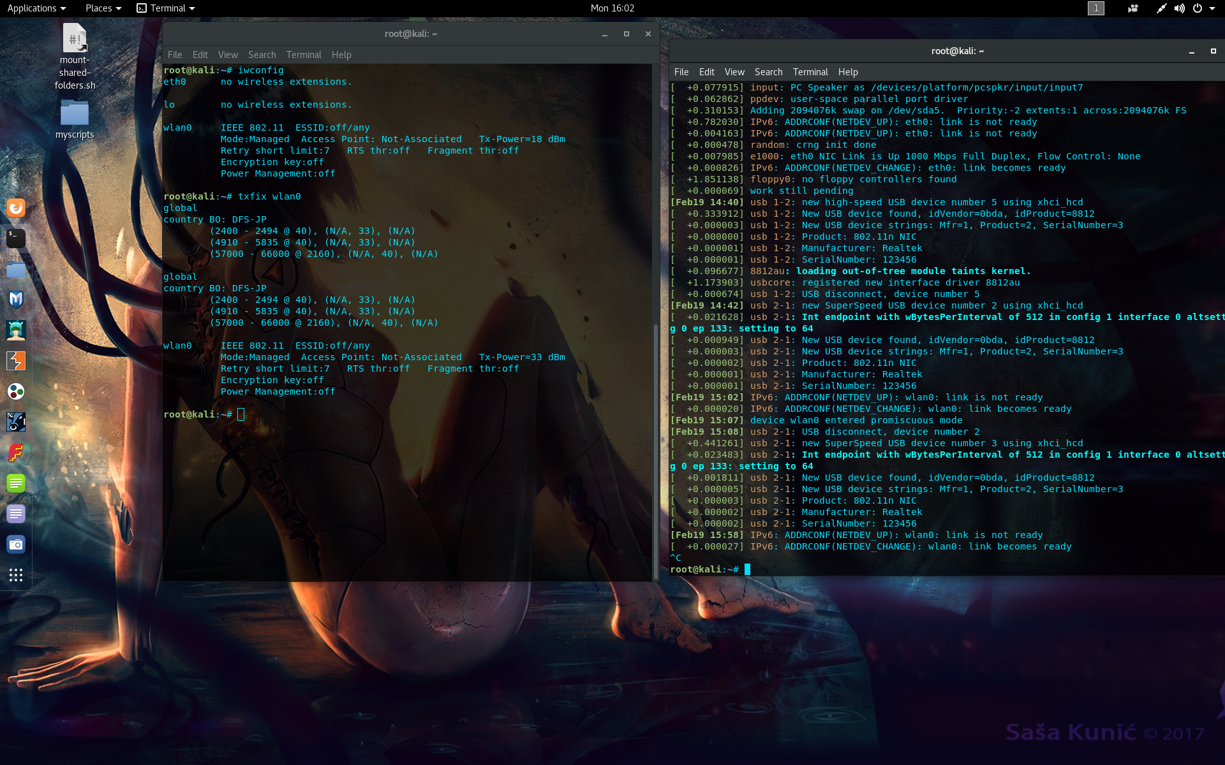The image size is (1225, 765).
Task: Open Edit menu in left terminal
Action: pos(200,55)
